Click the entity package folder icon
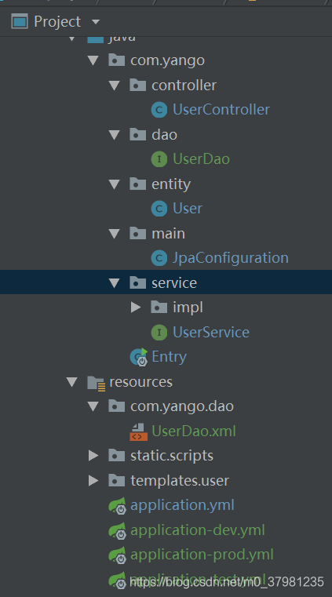The width and height of the screenshot is (332, 597). tap(138, 184)
